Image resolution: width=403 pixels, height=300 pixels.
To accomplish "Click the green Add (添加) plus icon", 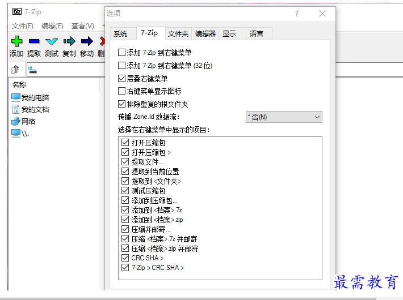I will [x=16, y=41].
